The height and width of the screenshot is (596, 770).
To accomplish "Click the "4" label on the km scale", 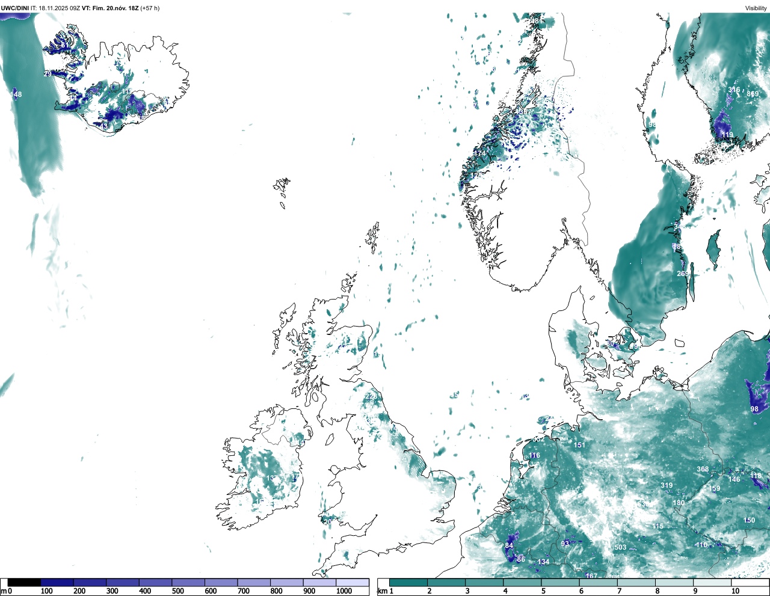I will (x=505, y=591).
